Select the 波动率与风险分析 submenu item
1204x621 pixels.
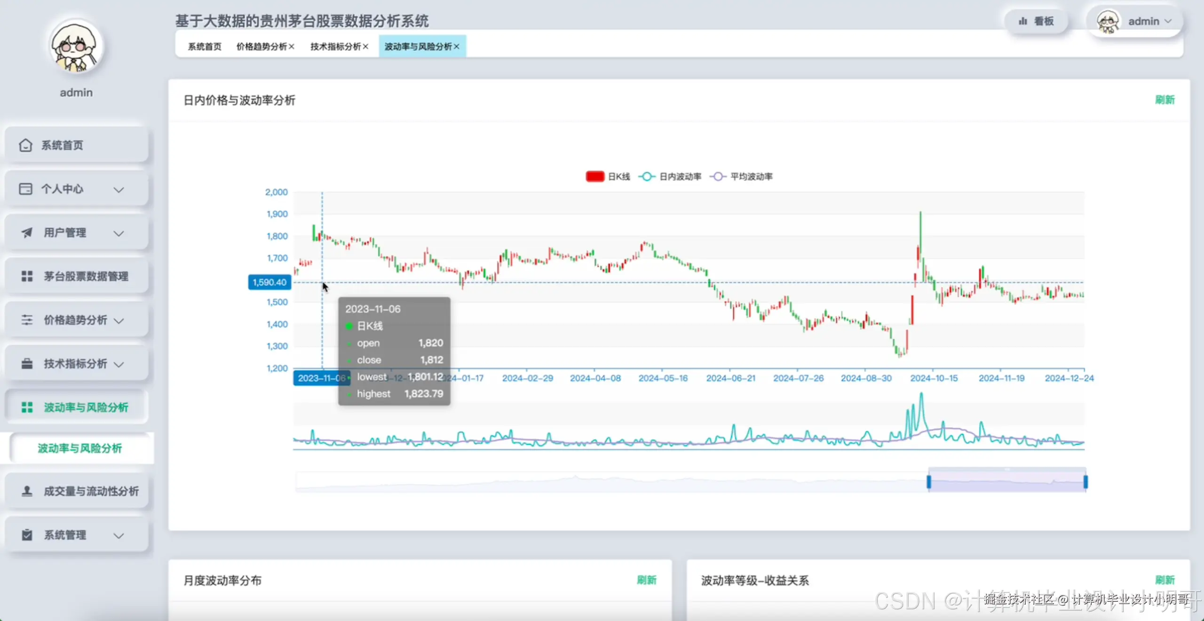click(79, 448)
